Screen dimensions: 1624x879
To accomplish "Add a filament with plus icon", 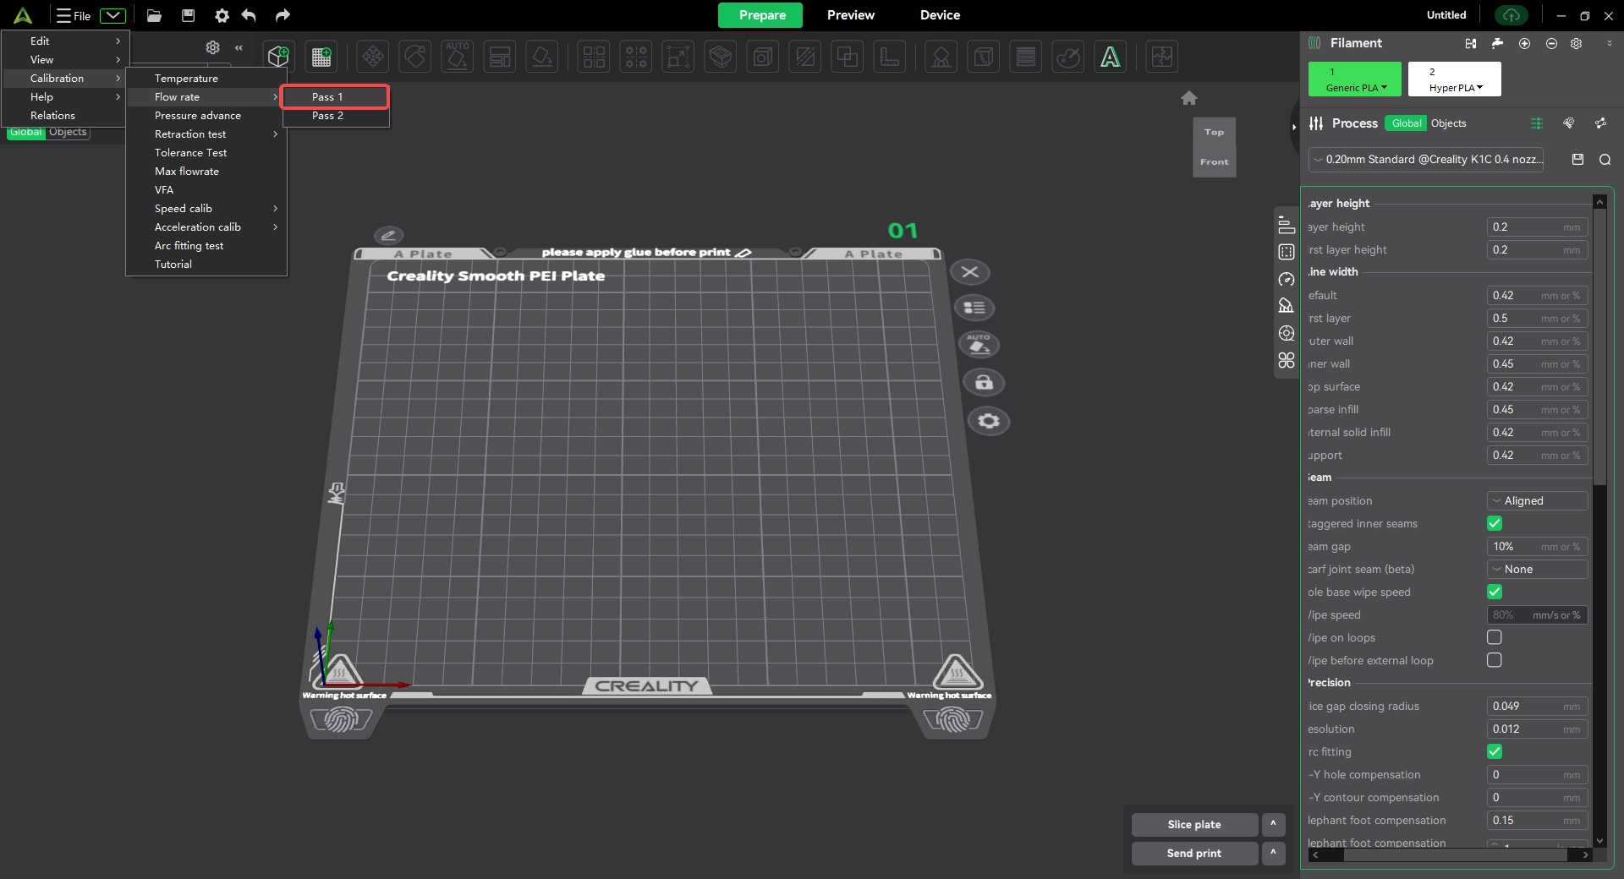I will pyautogui.click(x=1524, y=43).
